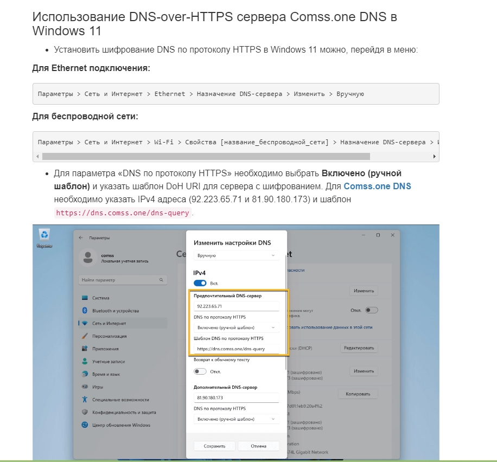Click the Предпочтительный DNS-сервер field 92.223.65.71
The height and width of the screenshot is (462, 497).
(x=236, y=306)
